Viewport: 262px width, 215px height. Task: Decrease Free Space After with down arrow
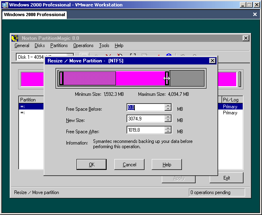168,132
